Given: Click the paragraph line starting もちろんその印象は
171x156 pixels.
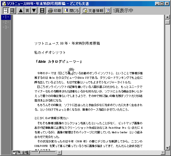Looking at the screenshot, I should 90,105.
